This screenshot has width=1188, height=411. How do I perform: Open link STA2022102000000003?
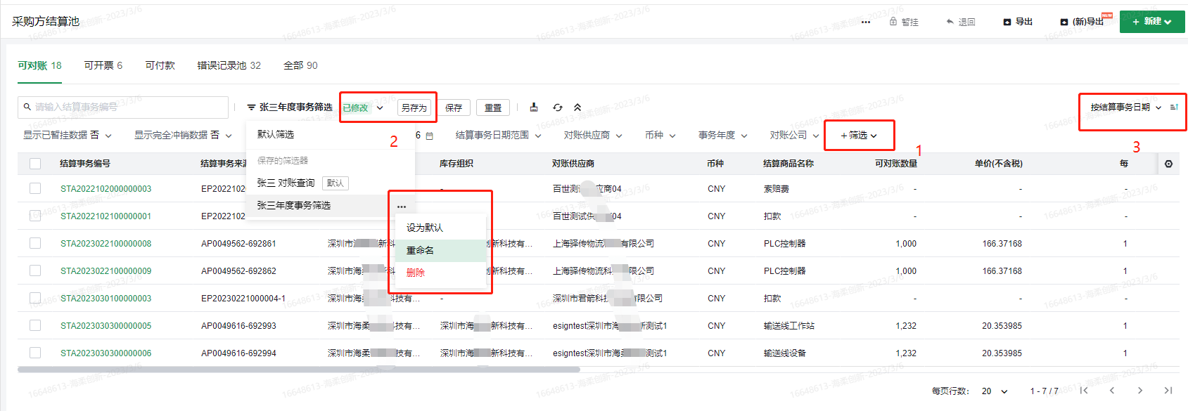point(106,189)
